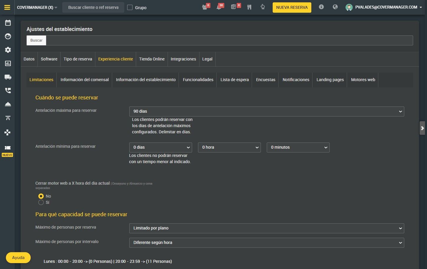Screen dimensions: 427x269
Task: Switch to the Tienda Online tab
Action: [x=152, y=59]
